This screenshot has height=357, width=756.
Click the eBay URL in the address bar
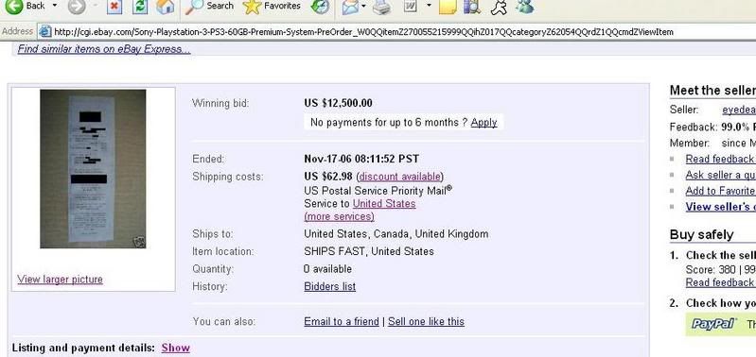coord(363,32)
